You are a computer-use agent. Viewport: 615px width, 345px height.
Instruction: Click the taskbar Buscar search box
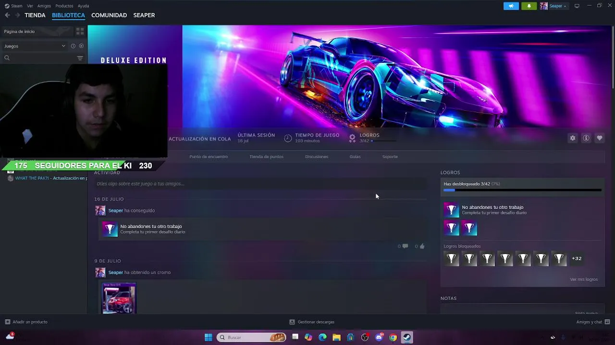point(251,337)
